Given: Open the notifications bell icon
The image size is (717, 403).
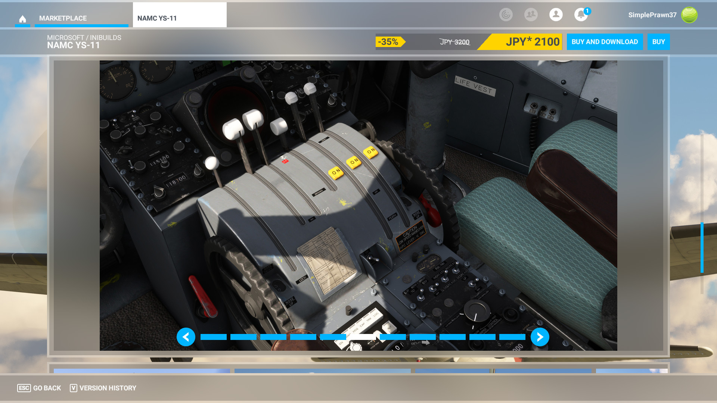Looking at the screenshot, I should (x=581, y=15).
